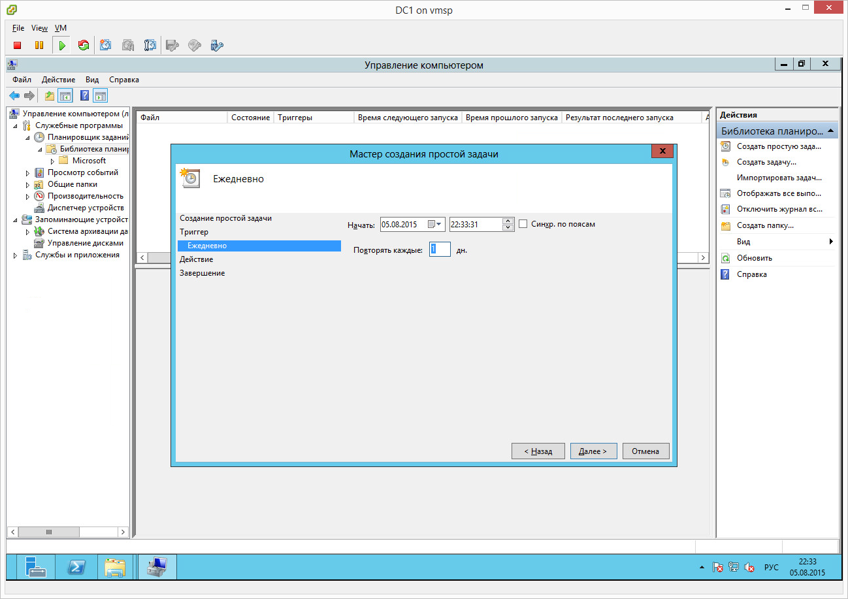Click the Завершение step in wizard sidebar
Image resolution: width=848 pixels, height=599 pixels.
202,273
